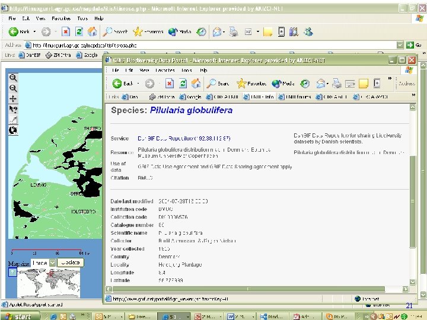427x320 pixels.
Task: Open Back history dropdown in background window
Action: 34,31
